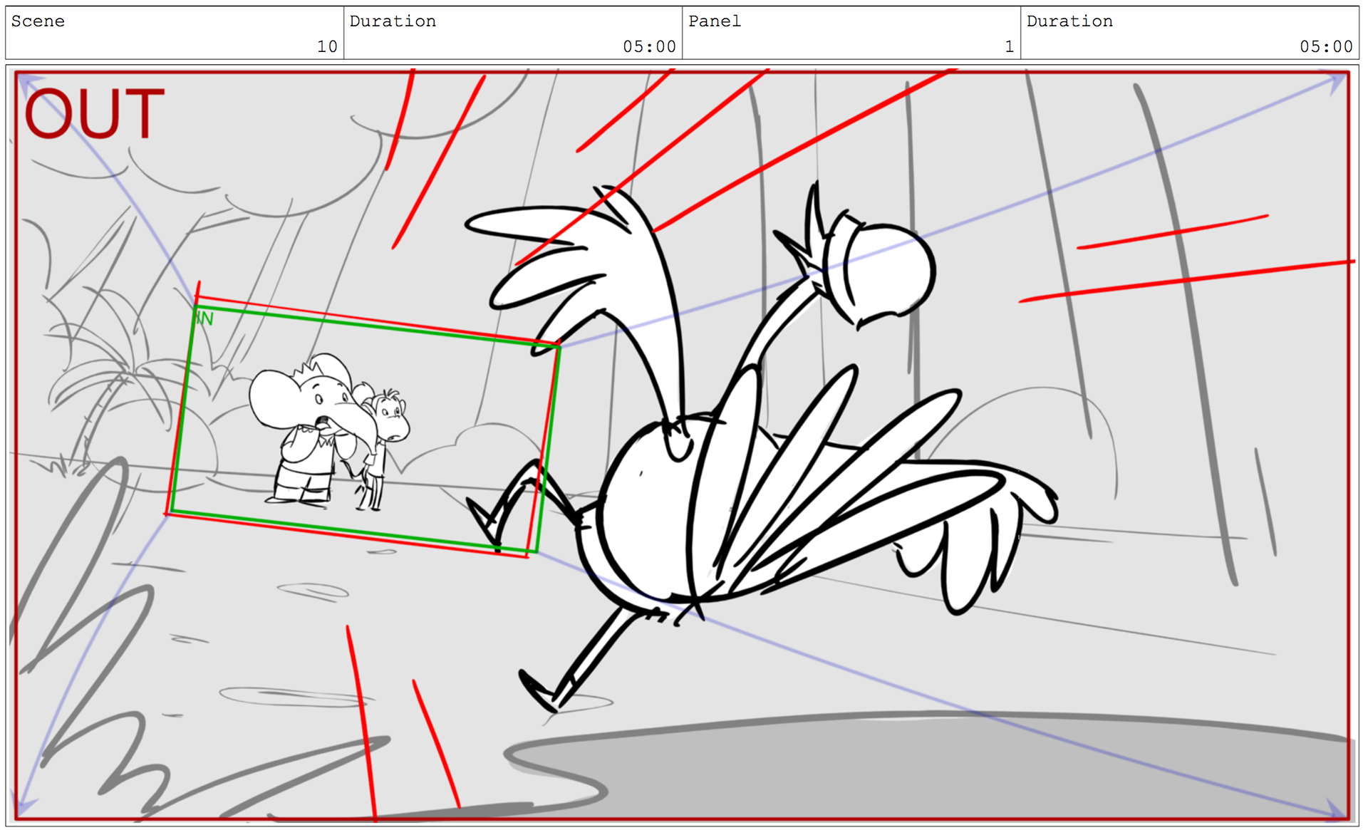Click the red OUT camera label

point(95,114)
